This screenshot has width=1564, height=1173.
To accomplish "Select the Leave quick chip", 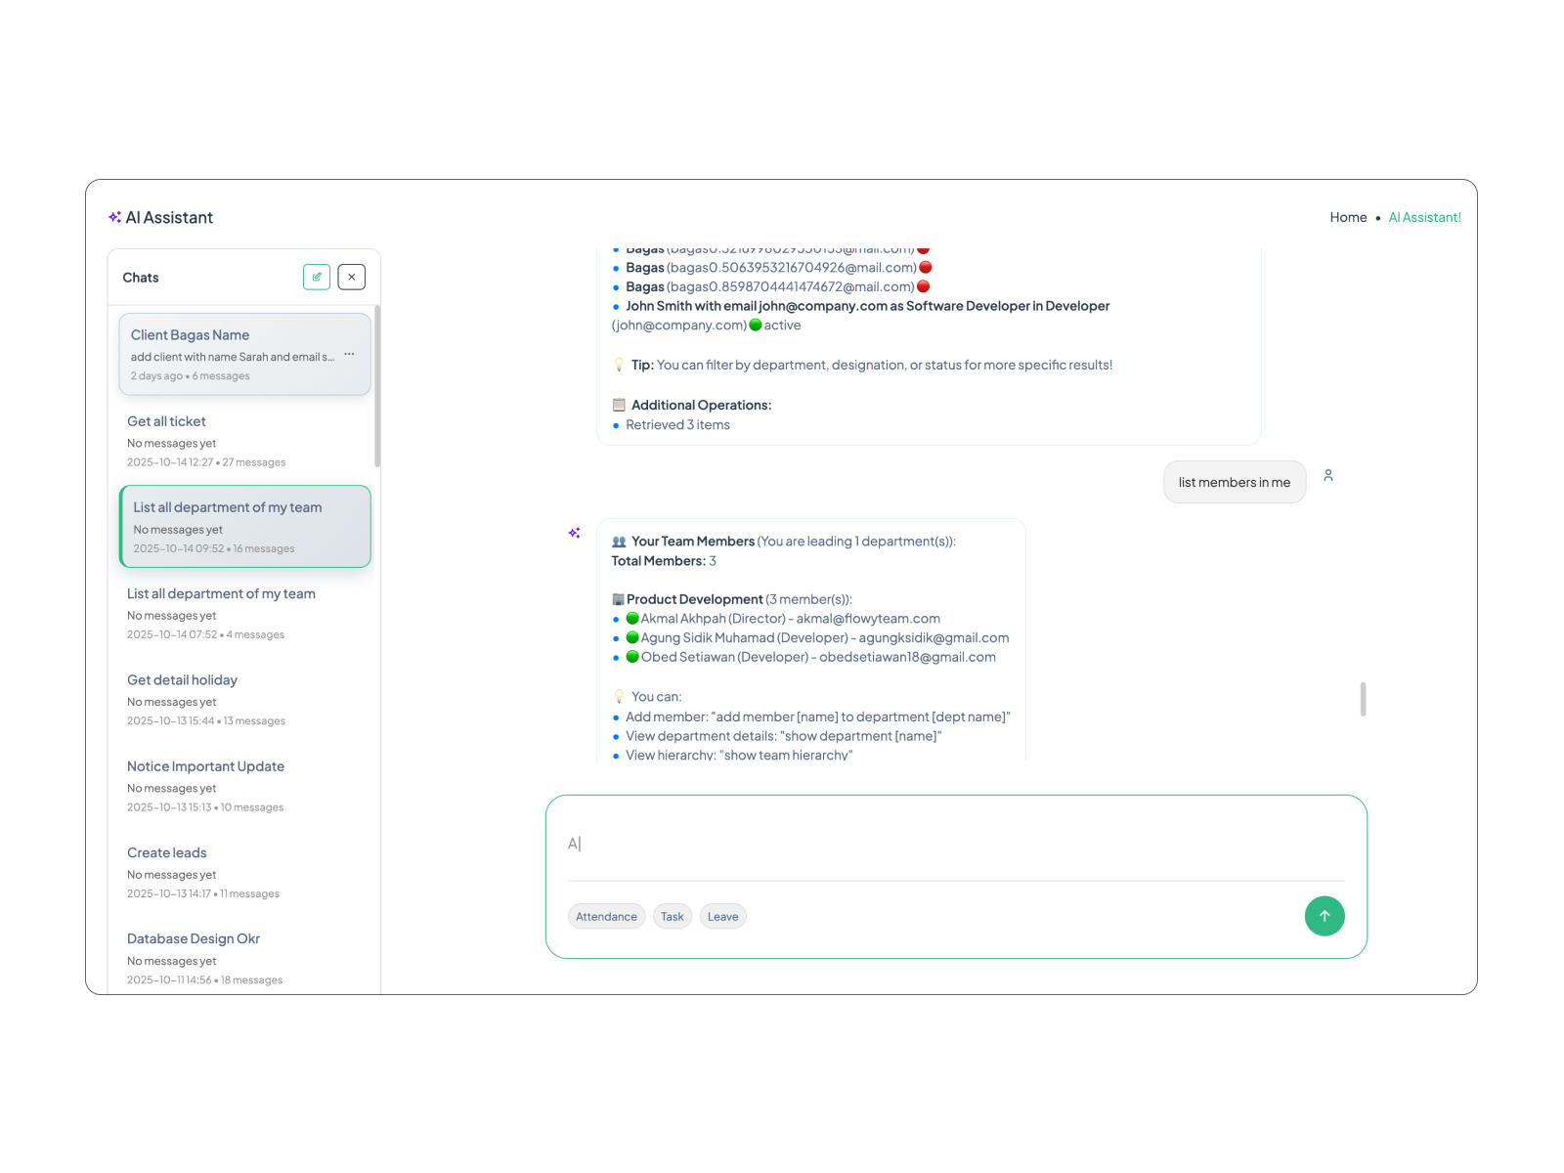I will pyautogui.click(x=722, y=916).
